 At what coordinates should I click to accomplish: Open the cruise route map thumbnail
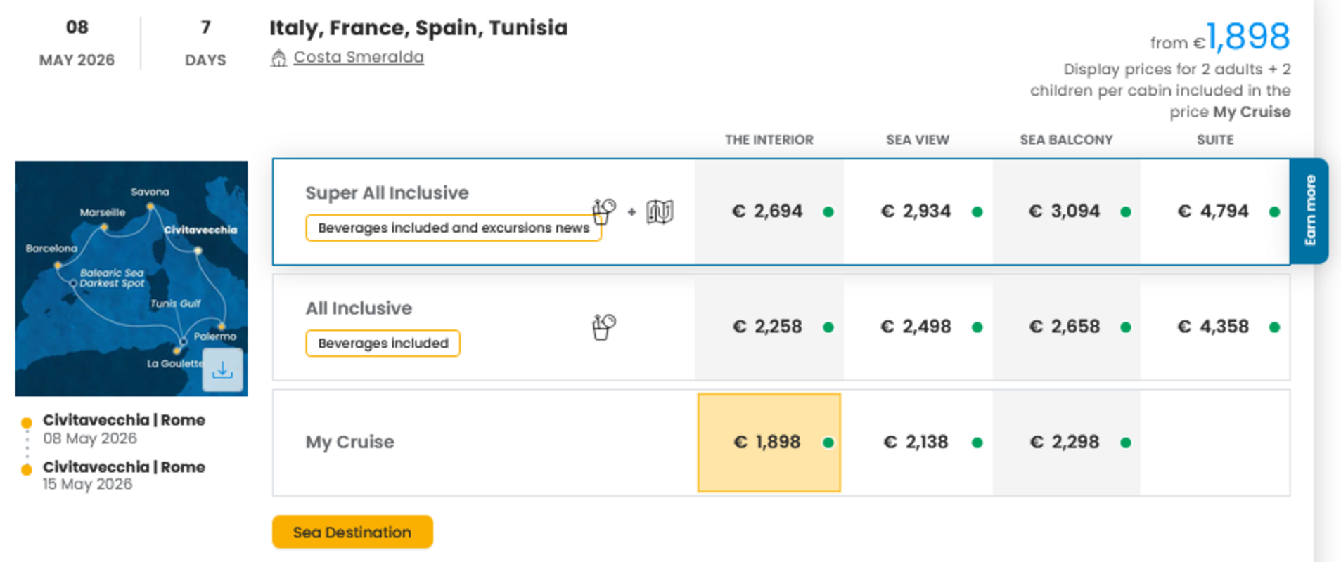[x=120, y=274]
